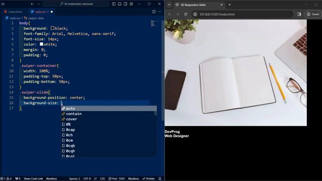Open notifications bell in status bar
This screenshot has height=181, width=322.
coord(160,178)
